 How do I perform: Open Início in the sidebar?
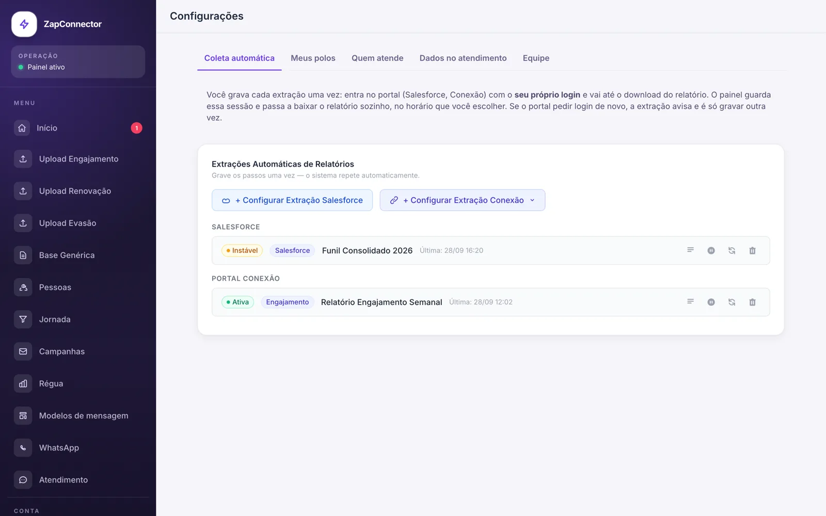click(78, 128)
